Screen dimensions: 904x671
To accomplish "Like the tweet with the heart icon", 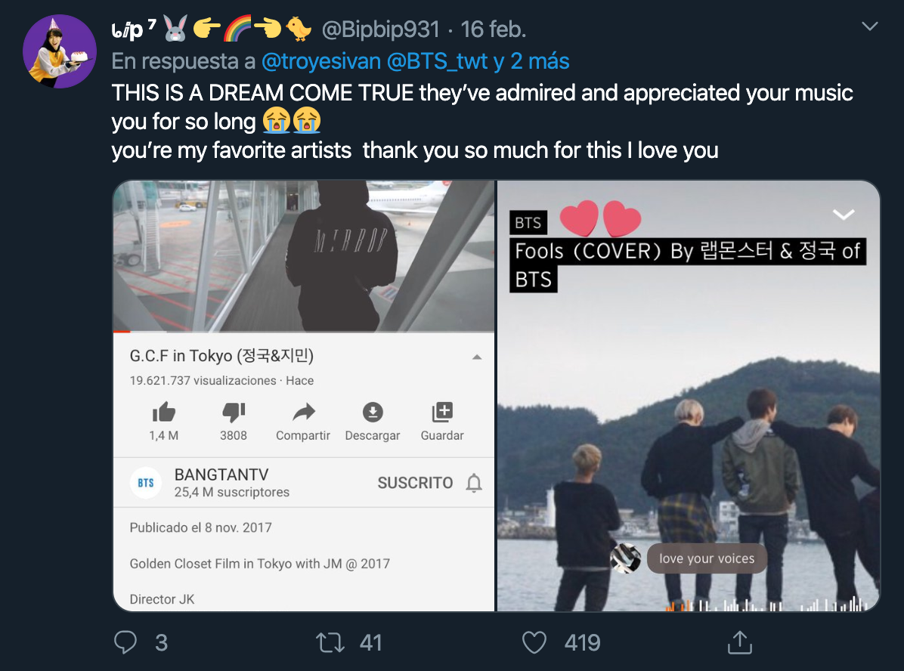I will [x=534, y=642].
